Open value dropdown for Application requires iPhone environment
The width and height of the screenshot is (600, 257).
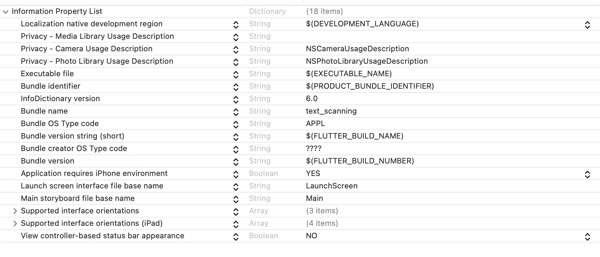click(x=587, y=174)
